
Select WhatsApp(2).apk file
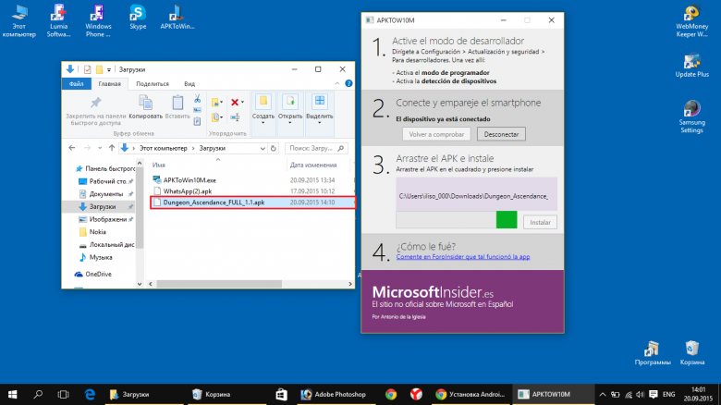(x=187, y=191)
